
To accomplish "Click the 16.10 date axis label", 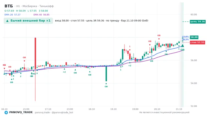I will click(x=4, y=109).
